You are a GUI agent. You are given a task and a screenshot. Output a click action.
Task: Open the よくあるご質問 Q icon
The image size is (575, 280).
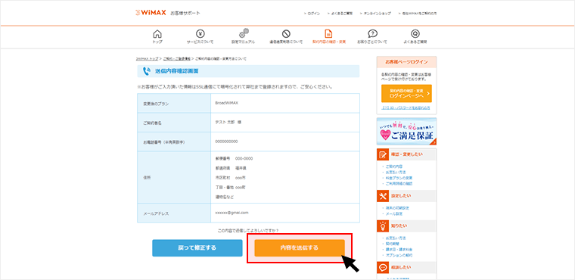click(415, 34)
